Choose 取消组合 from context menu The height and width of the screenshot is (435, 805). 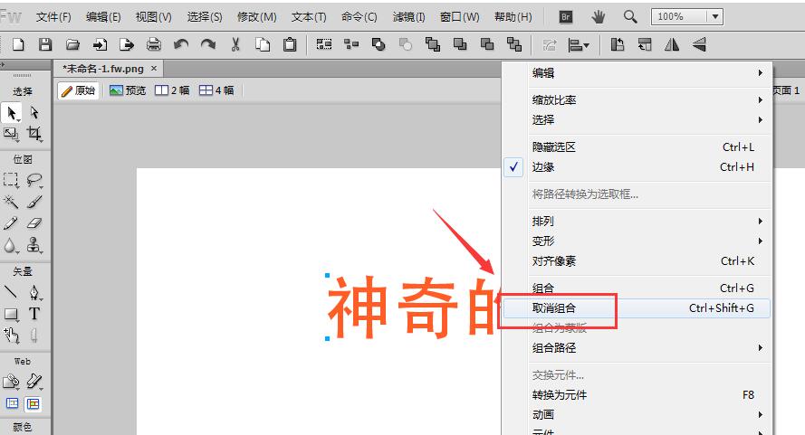coord(636,308)
